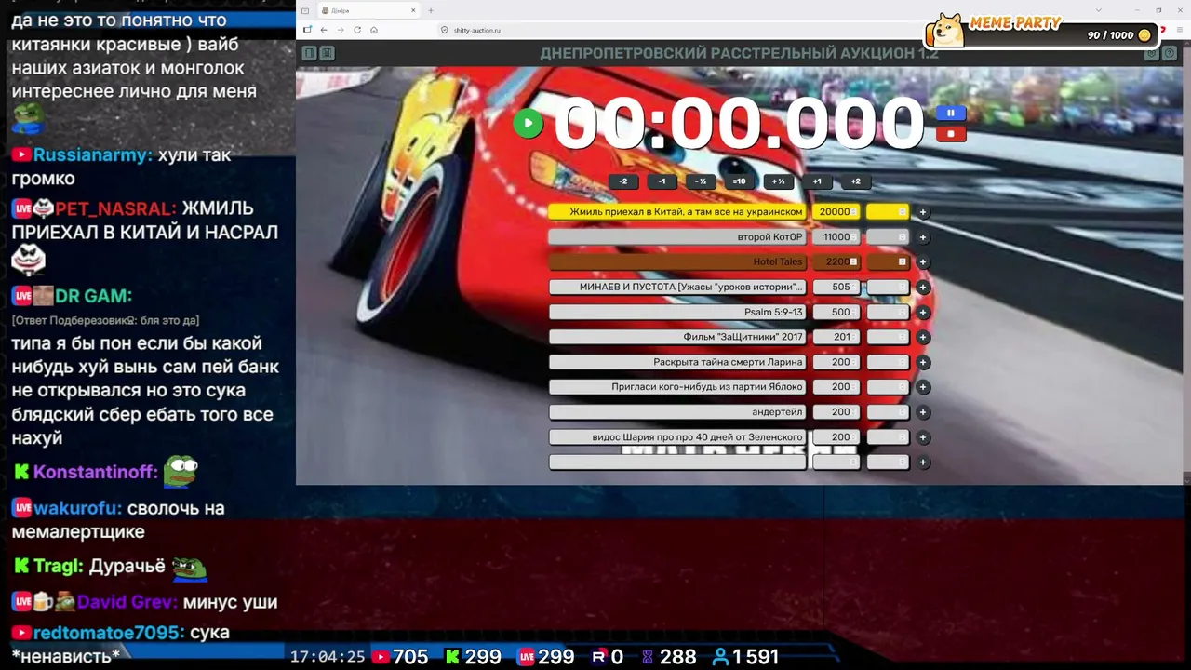Click the 11000 amount field
The width and height of the screenshot is (1191, 670).
836,237
